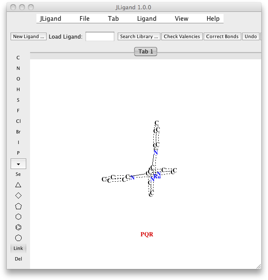Toggle the Se selenium element tool

[18, 174]
